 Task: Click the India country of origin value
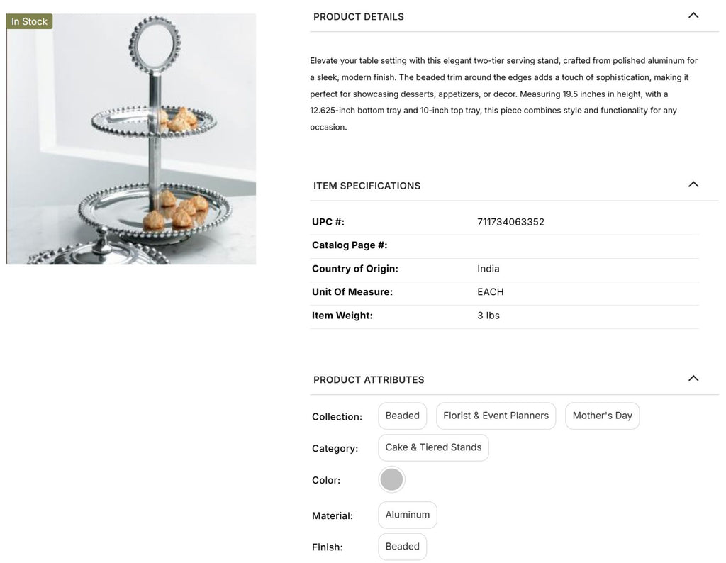[x=488, y=269]
